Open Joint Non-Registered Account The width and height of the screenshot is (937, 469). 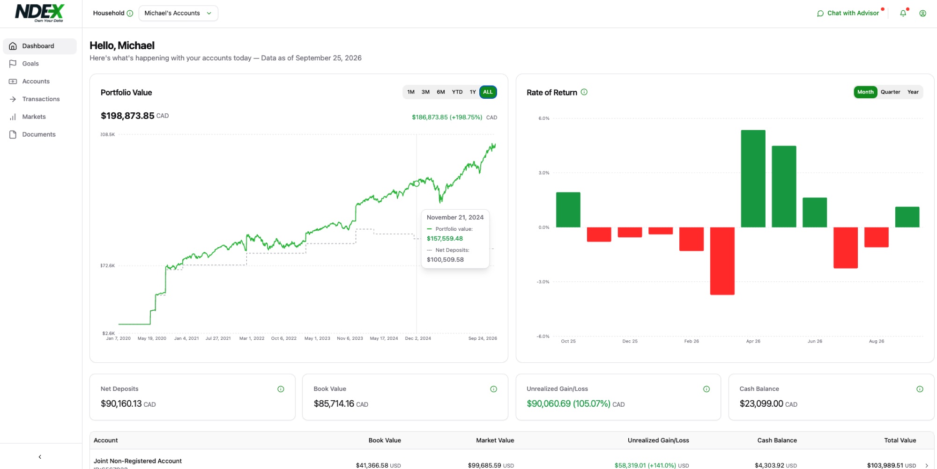[138, 461]
